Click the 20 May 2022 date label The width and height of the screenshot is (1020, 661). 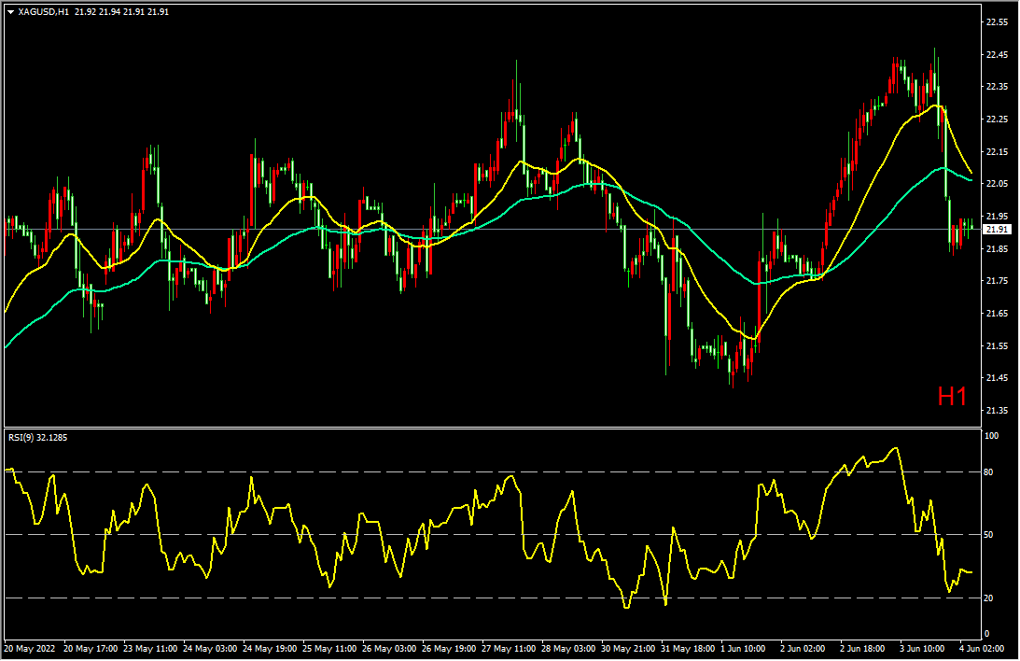[x=30, y=649]
